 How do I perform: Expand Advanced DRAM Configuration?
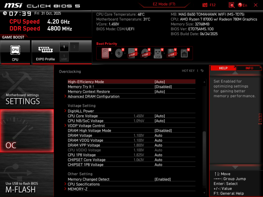94,96
